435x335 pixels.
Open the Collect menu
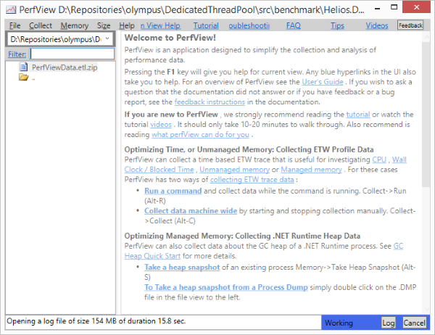41,25
